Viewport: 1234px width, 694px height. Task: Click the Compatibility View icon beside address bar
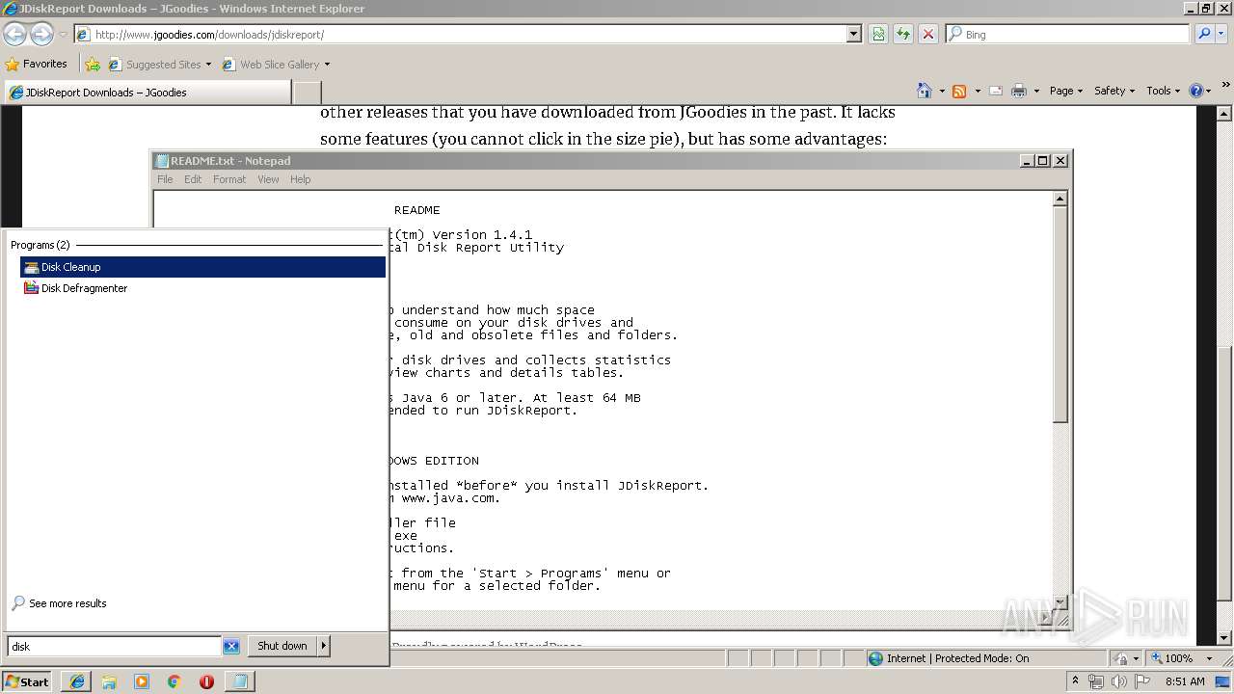[878, 34]
